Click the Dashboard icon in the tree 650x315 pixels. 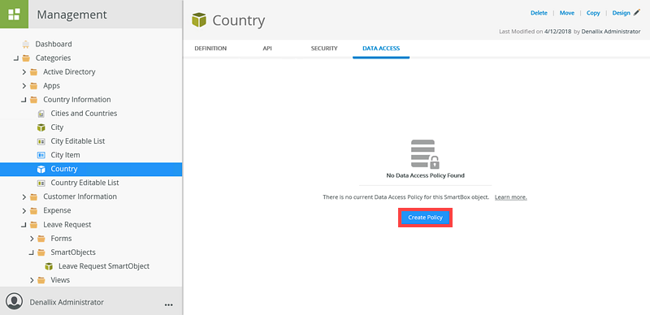pyautogui.click(x=26, y=44)
